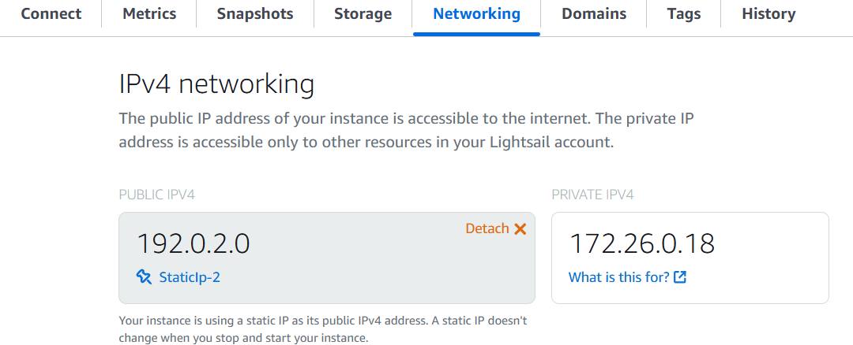Open the StaticIp-2 link
Viewport: 853px width, 345px height.
pos(190,277)
